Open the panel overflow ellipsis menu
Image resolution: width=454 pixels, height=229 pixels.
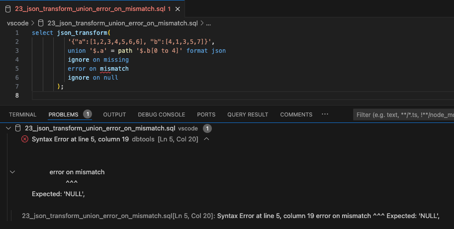click(x=325, y=114)
